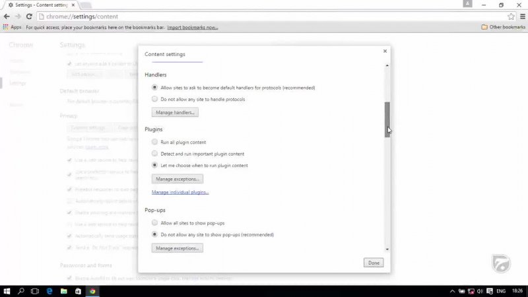Show hidden system tray icons
Screen dimensions: 528x297
pos(452,291)
